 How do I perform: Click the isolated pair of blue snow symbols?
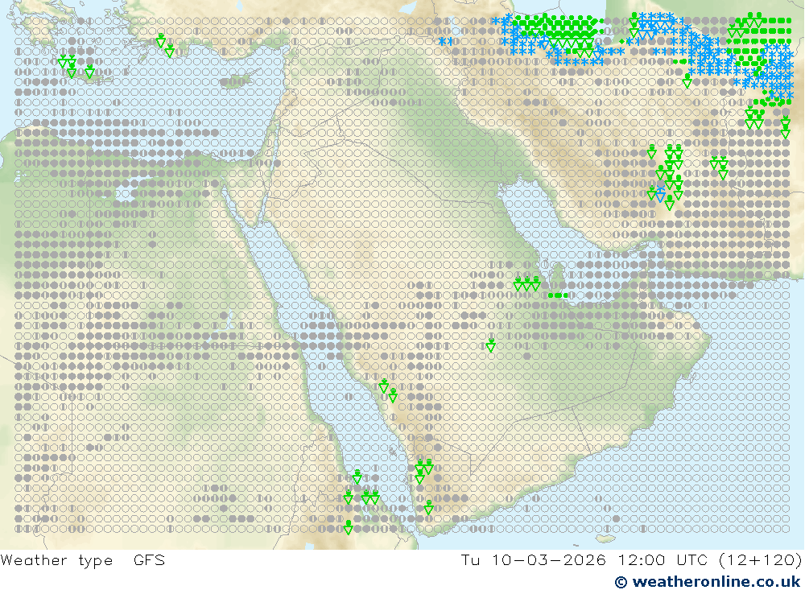click(x=445, y=41)
